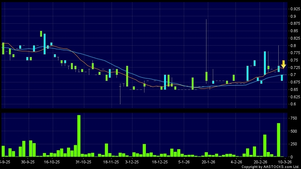Click the 0.925 price axis label

tap(293, 8)
